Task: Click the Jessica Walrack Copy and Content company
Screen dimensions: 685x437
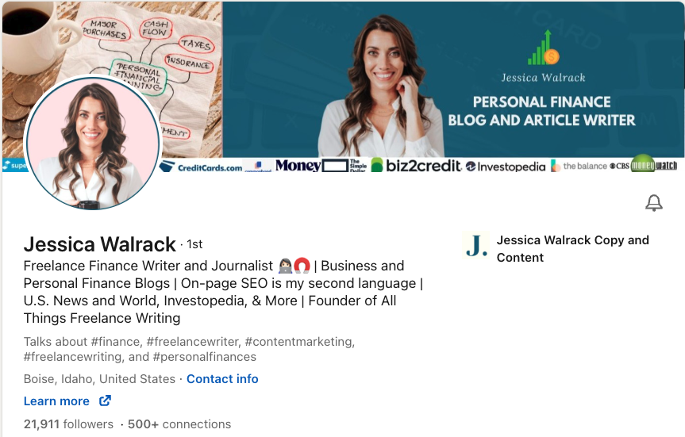Action: click(572, 249)
